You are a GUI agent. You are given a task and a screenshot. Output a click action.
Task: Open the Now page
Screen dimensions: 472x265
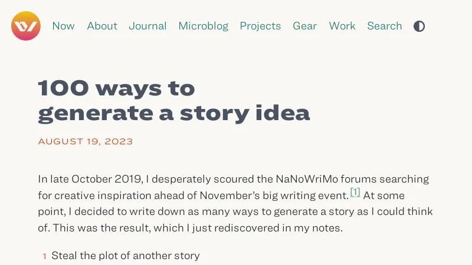[63, 26]
